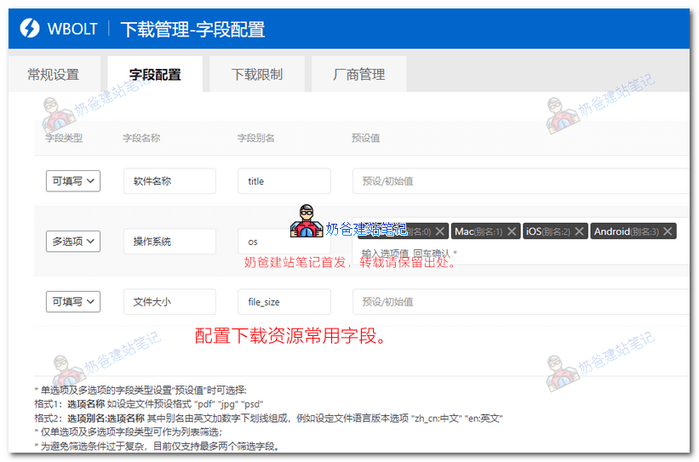Screen dimensions: 699x462
Task: Remove the Mac option tag
Action: point(512,231)
